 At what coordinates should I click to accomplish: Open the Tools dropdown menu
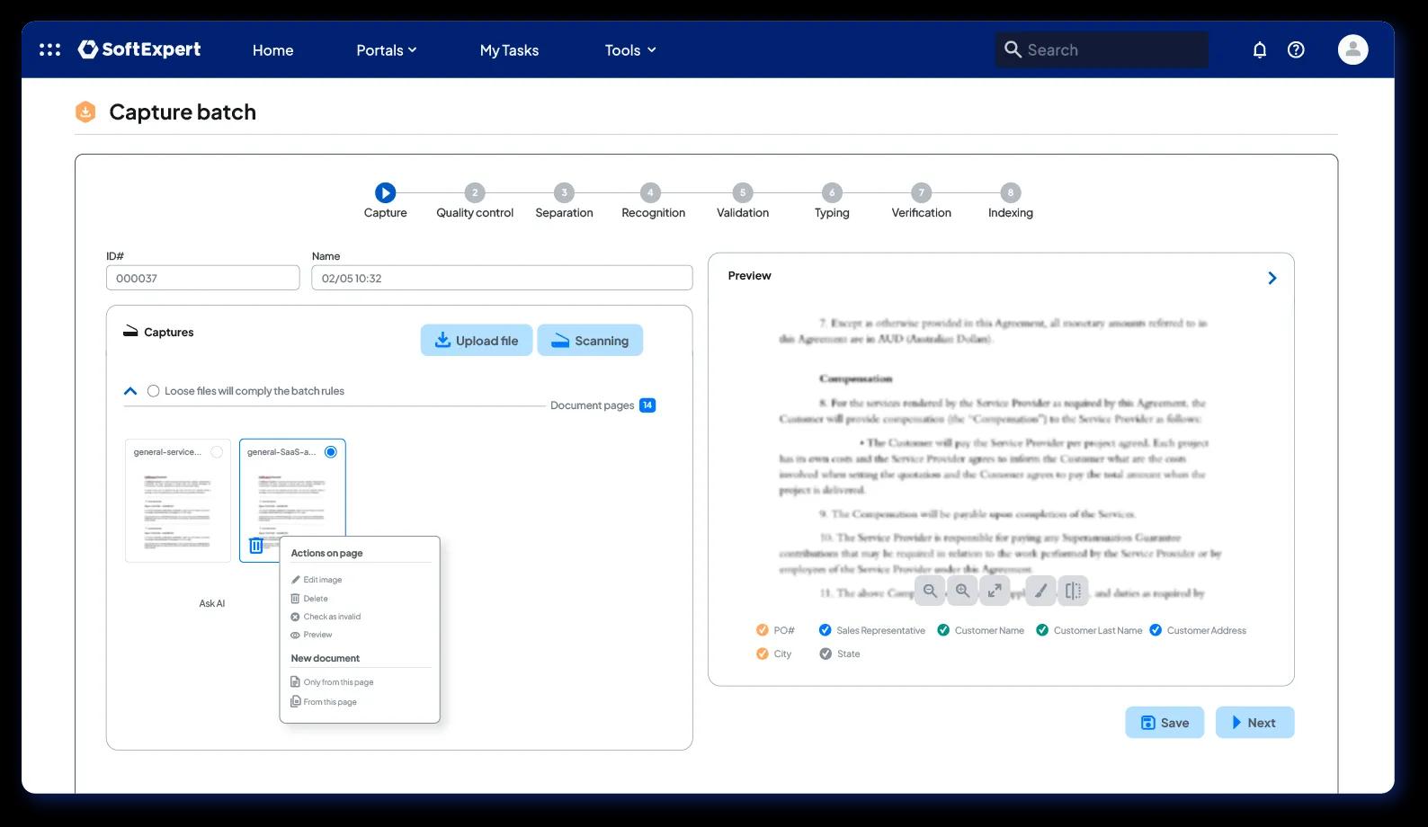[630, 50]
